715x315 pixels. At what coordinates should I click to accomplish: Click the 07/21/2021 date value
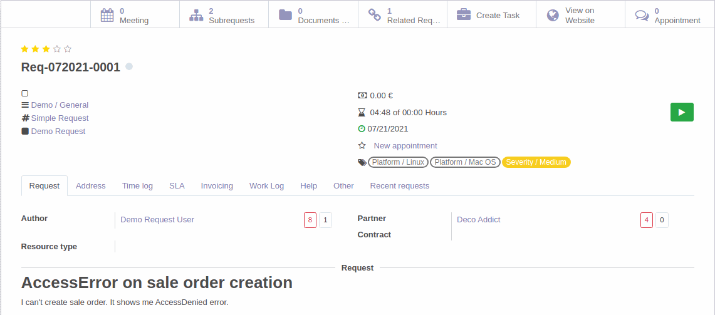pyautogui.click(x=388, y=128)
